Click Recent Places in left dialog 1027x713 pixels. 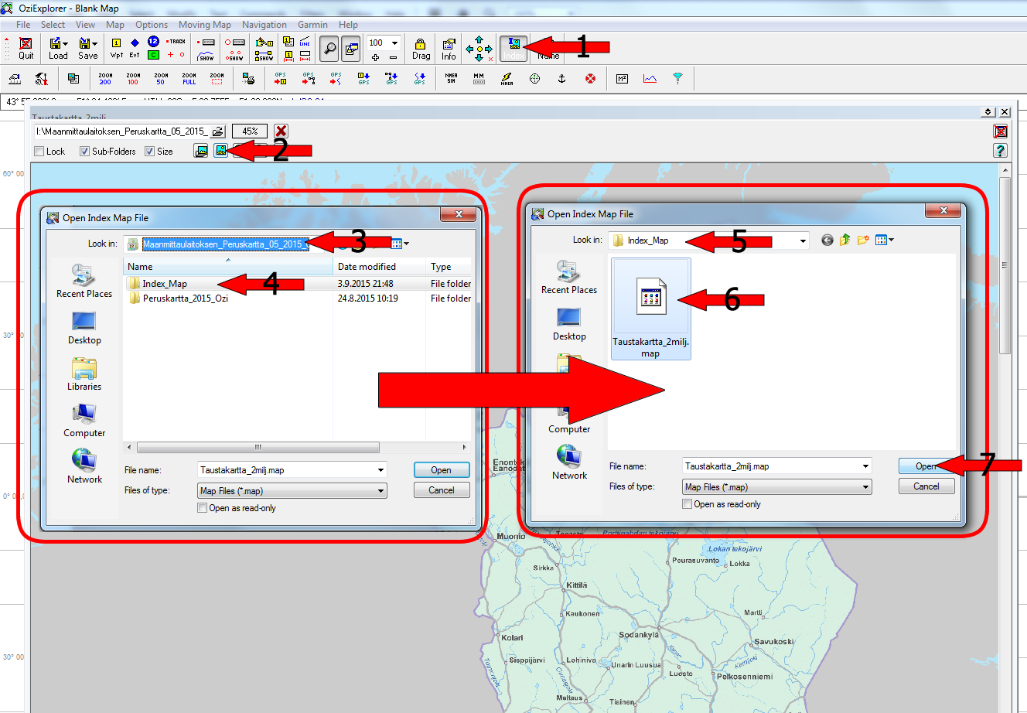point(84,281)
